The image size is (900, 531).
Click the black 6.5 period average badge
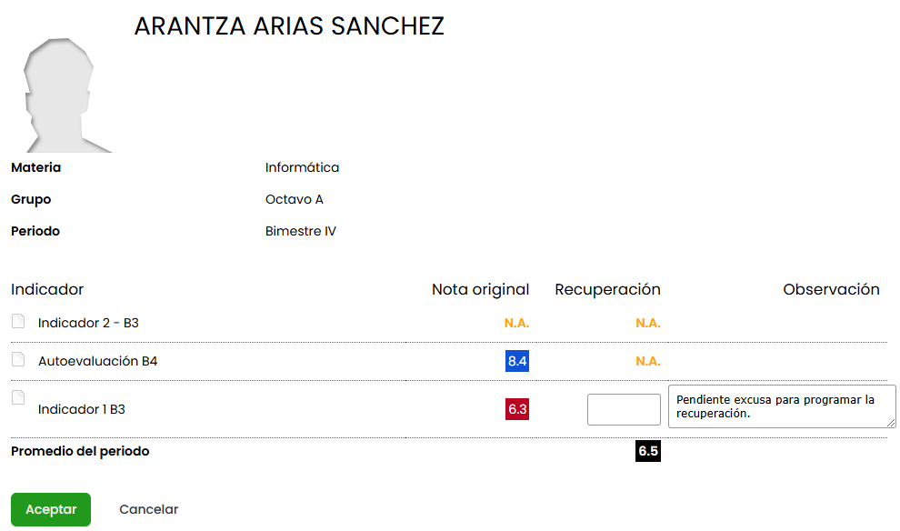pos(648,451)
